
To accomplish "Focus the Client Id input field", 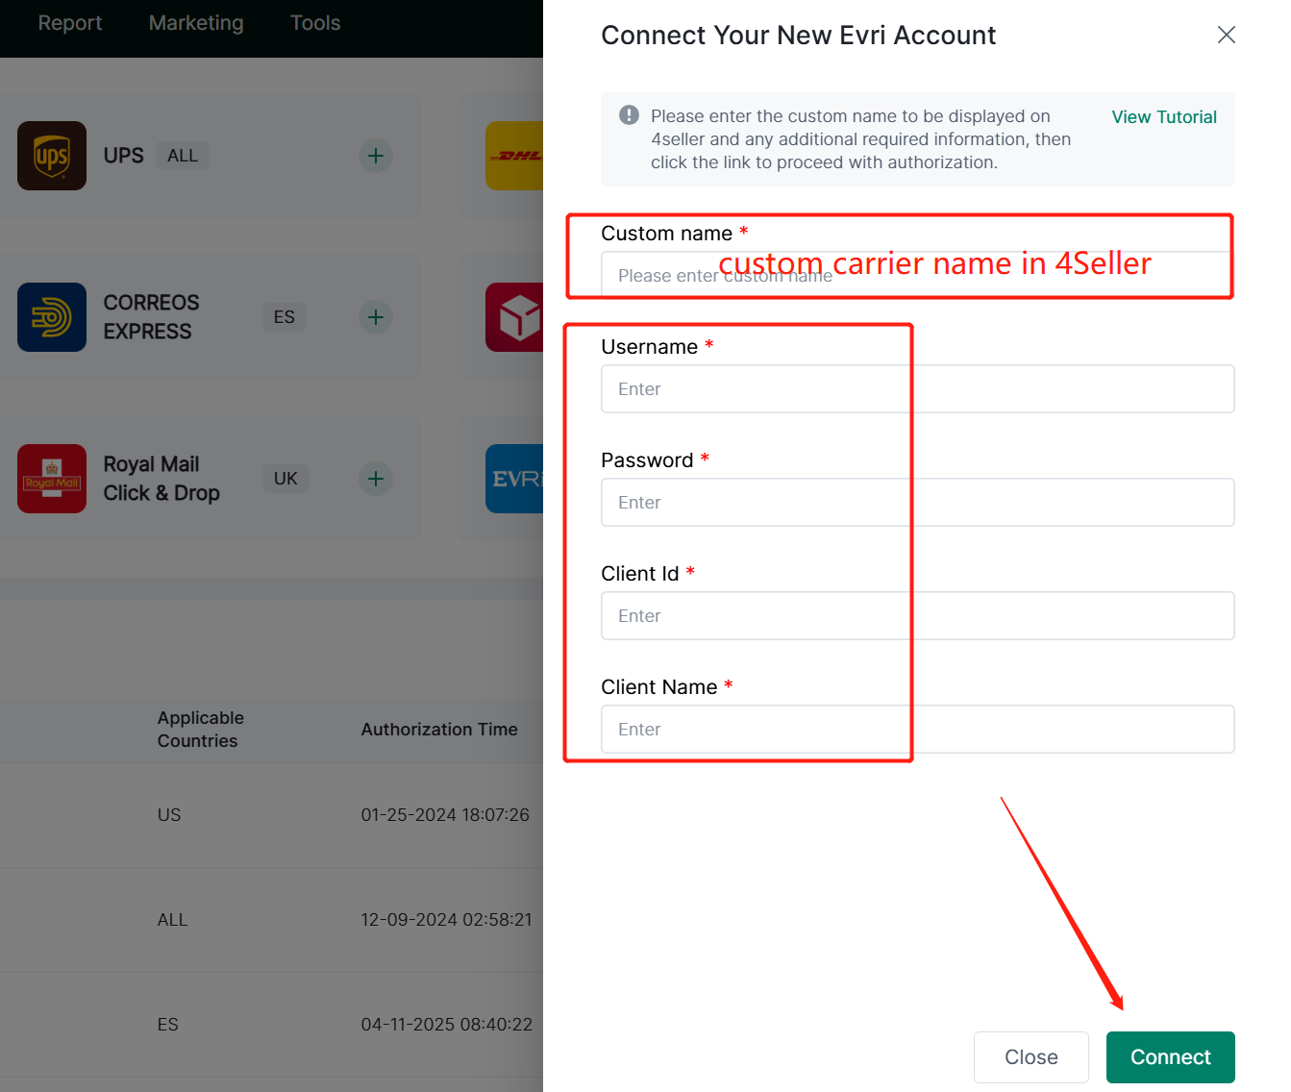I will coord(918,616).
